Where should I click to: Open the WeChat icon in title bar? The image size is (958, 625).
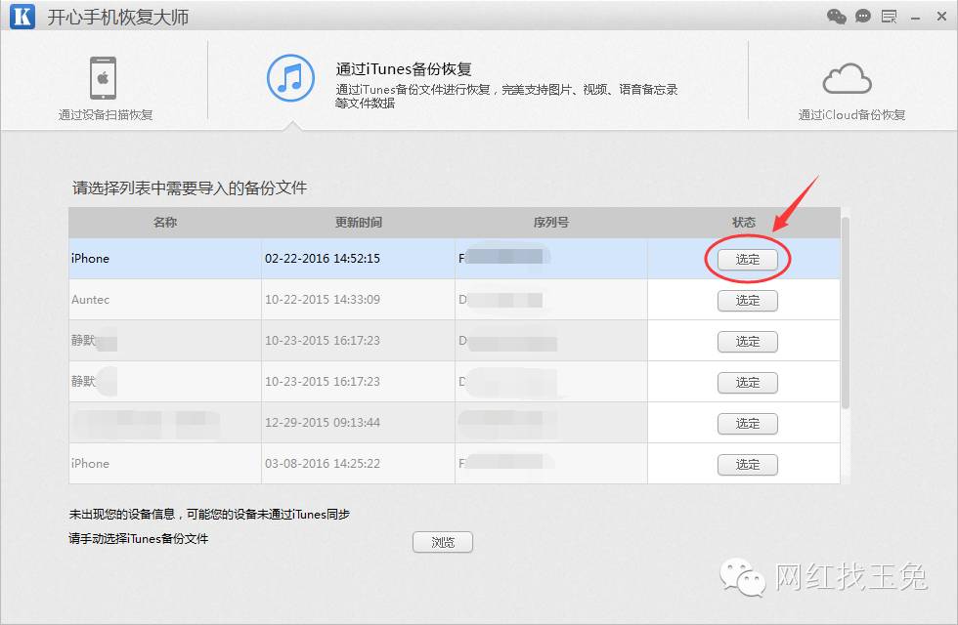point(837,17)
